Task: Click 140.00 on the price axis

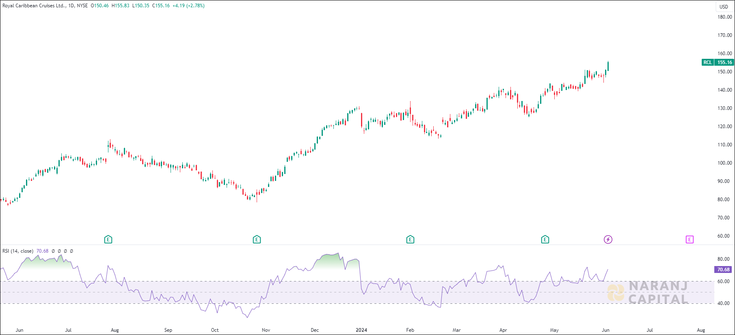Action: click(x=725, y=90)
